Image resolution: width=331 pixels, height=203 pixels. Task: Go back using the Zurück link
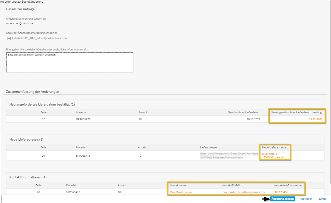point(322,199)
